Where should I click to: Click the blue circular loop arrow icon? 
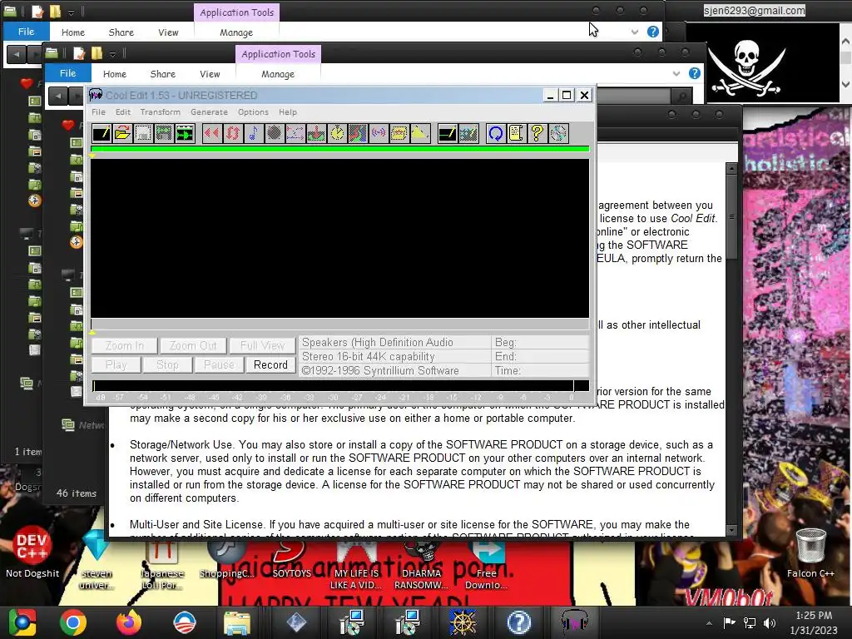pyautogui.click(x=496, y=133)
